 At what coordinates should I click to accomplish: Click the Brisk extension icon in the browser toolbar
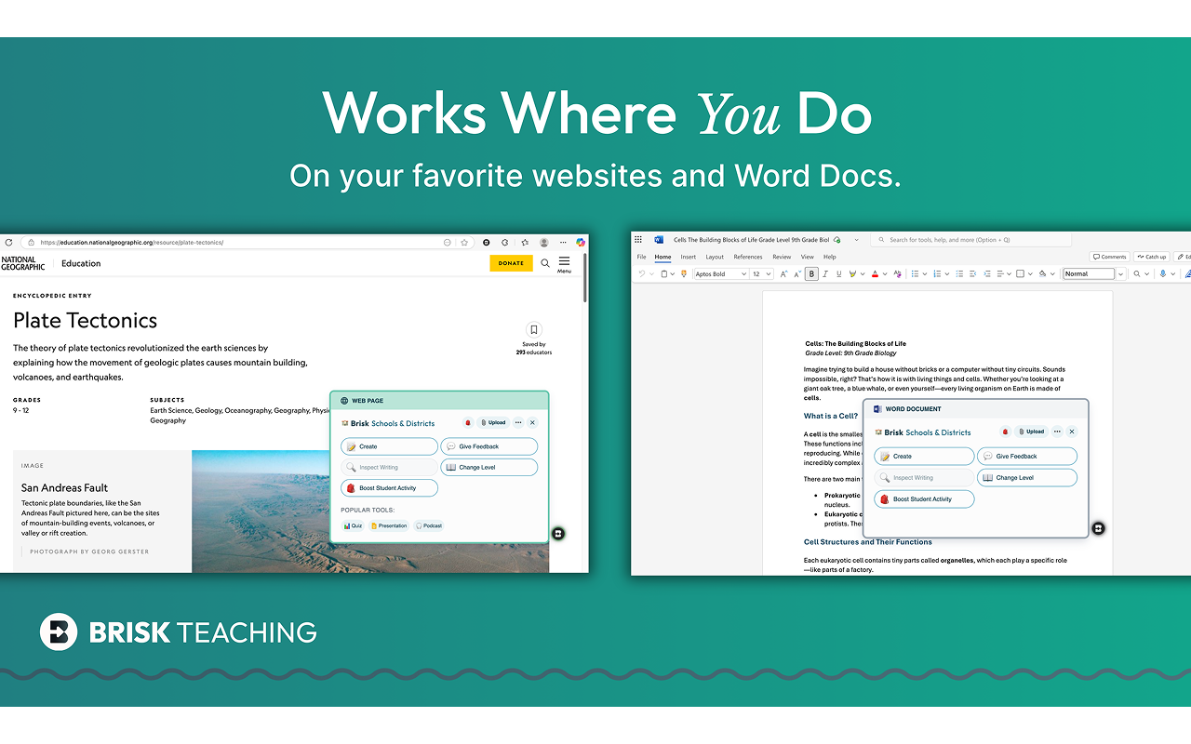click(x=487, y=243)
